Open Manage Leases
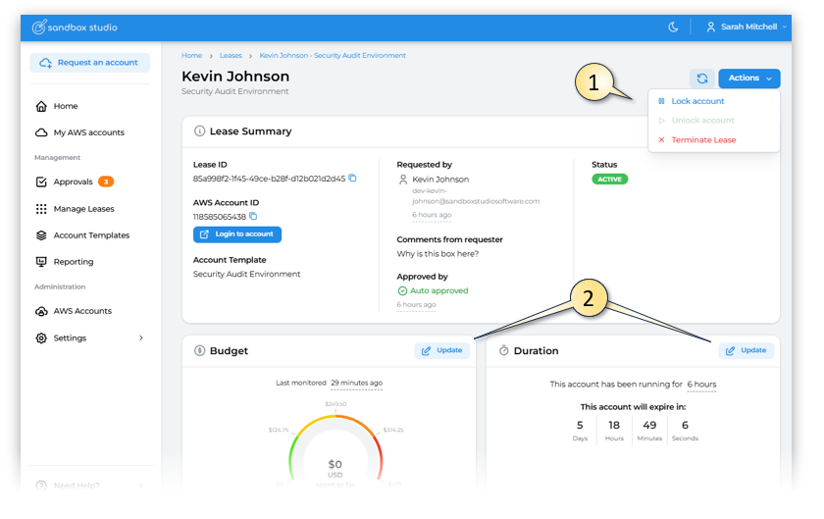 pyautogui.click(x=83, y=209)
